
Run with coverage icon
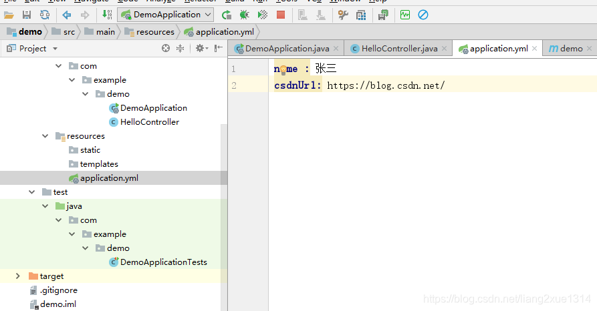263,15
